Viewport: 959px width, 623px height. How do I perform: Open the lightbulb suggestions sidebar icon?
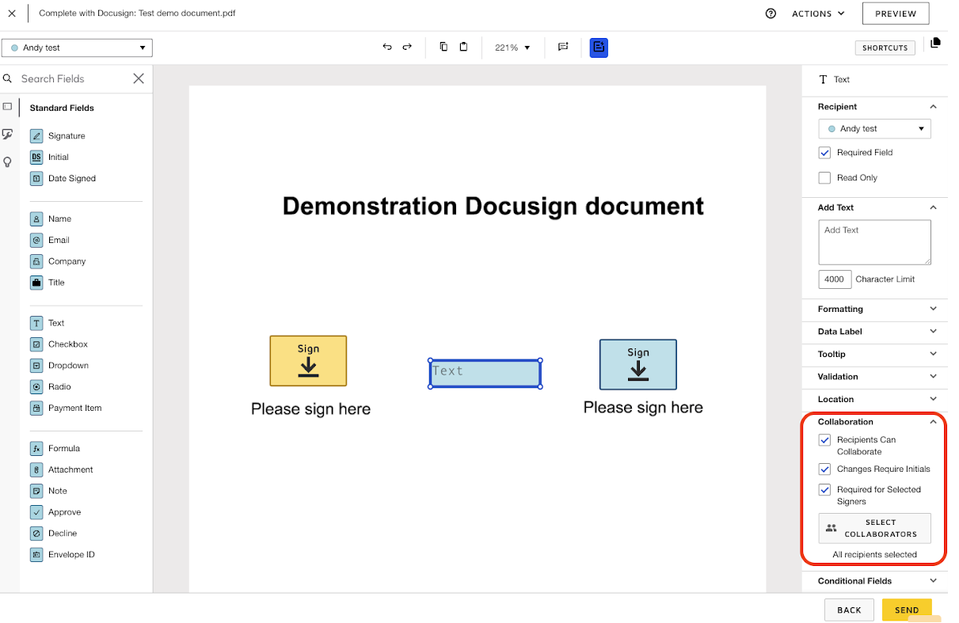(x=8, y=162)
